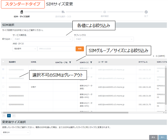Click SIM name 手美戸 cell
Viewport: 168px width, 140px height.
33,87
